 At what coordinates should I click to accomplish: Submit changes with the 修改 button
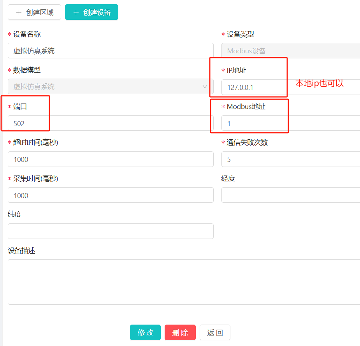coord(145,333)
